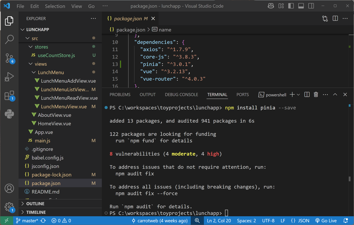
Task: Open the File menu
Action: coord(20,6)
